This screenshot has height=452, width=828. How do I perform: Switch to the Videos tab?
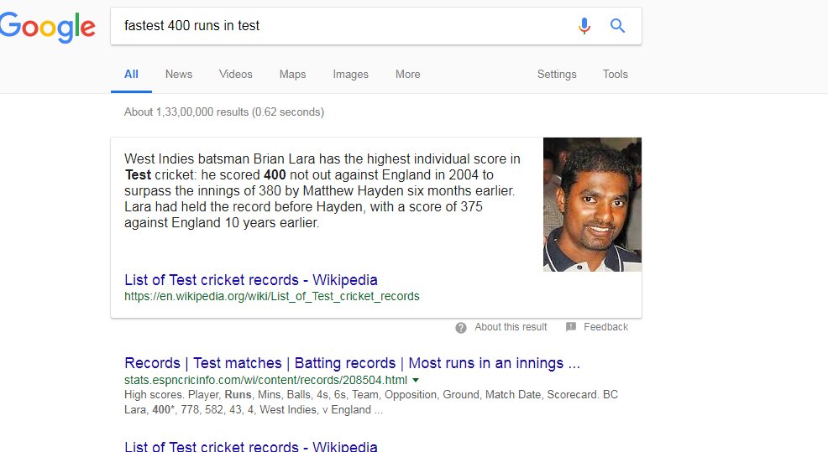coord(235,75)
